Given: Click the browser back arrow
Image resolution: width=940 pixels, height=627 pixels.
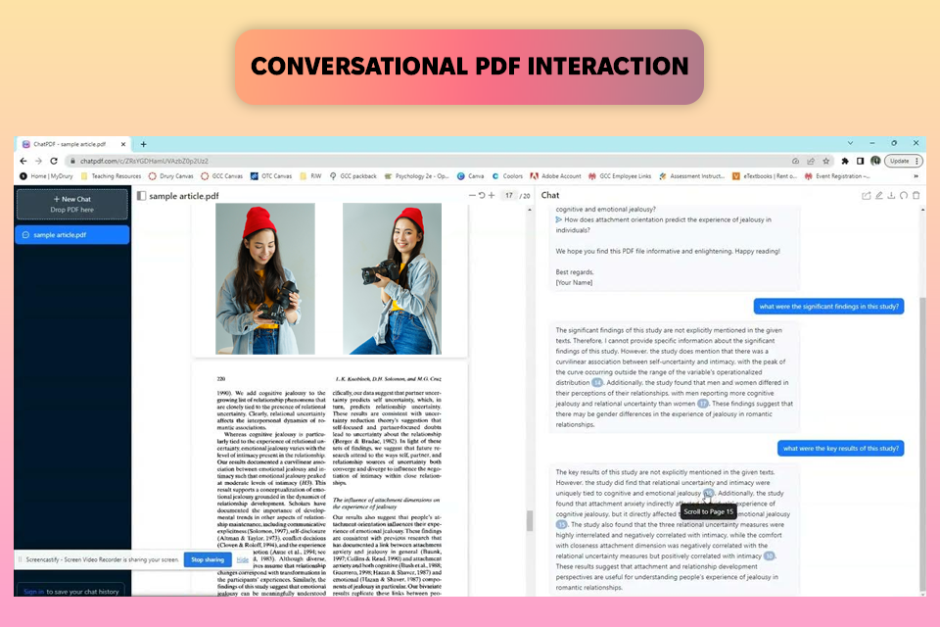Looking at the screenshot, I should pyautogui.click(x=23, y=161).
